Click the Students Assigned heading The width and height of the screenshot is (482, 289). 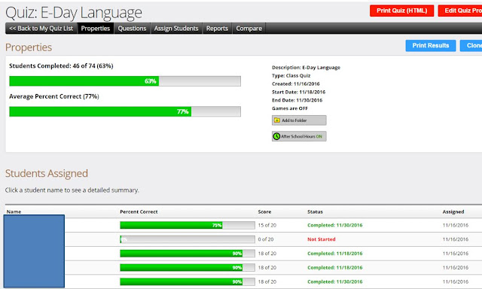pos(47,174)
